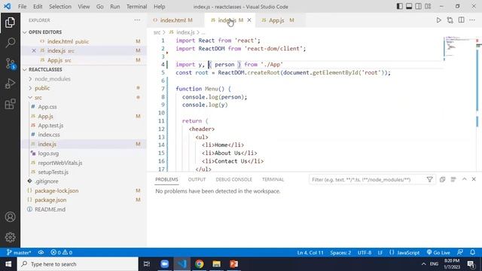
Task: Open Chrome from the taskbar
Action: (x=199, y=264)
